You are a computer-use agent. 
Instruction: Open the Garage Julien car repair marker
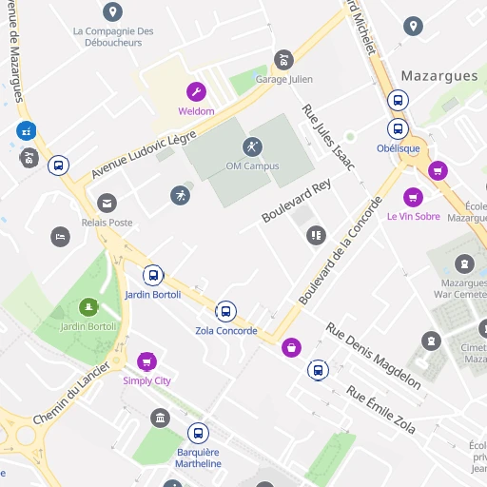coord(283,60)
